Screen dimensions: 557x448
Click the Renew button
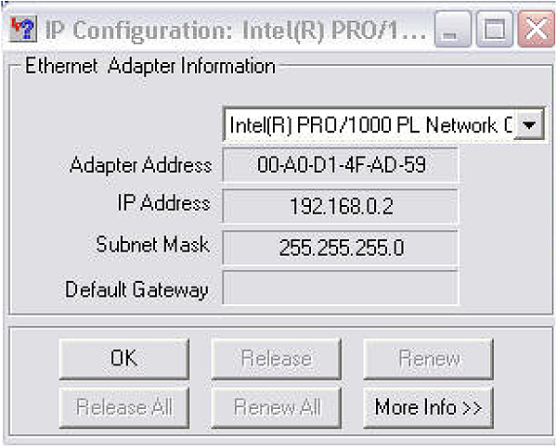[x=428, y=359]
